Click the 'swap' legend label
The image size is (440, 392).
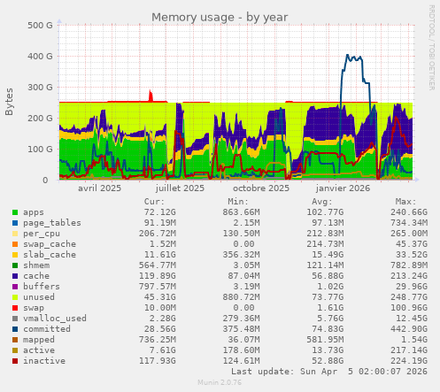34,308
